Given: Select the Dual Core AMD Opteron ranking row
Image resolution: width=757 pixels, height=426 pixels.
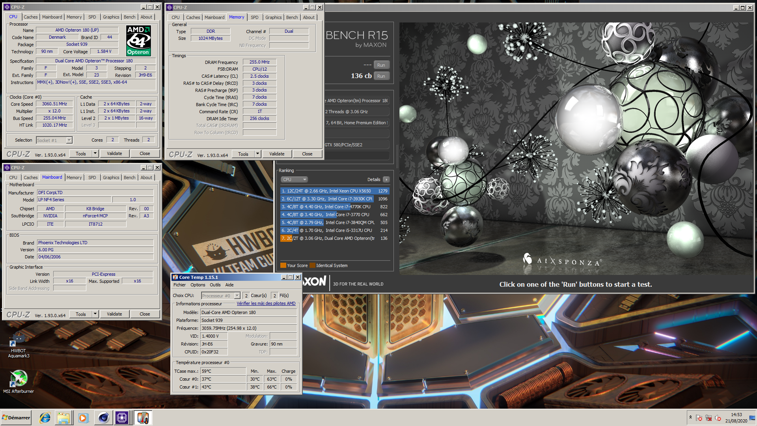Looking at the screenshot, I should pos(335,238).
